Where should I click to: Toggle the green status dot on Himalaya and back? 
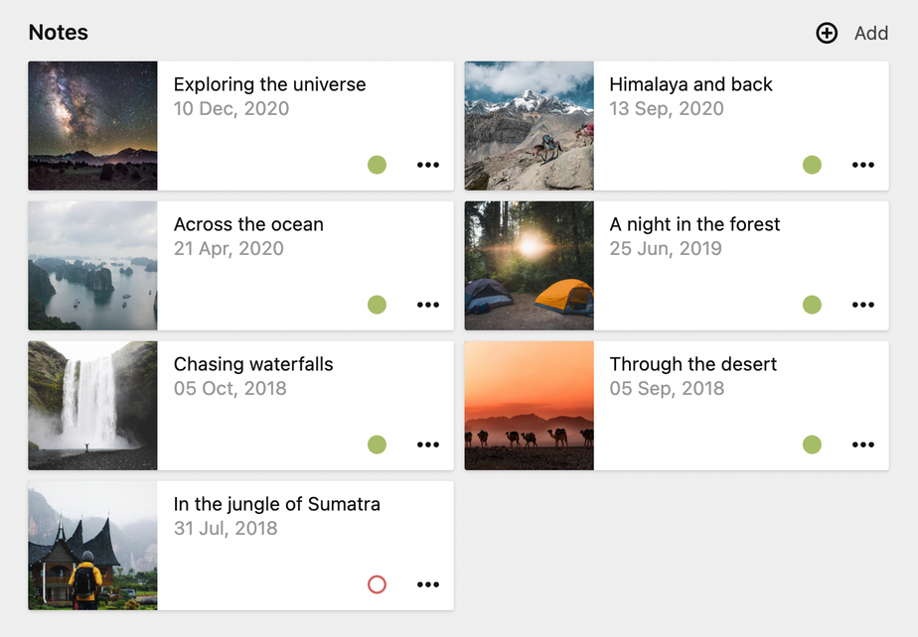(812, 165)
